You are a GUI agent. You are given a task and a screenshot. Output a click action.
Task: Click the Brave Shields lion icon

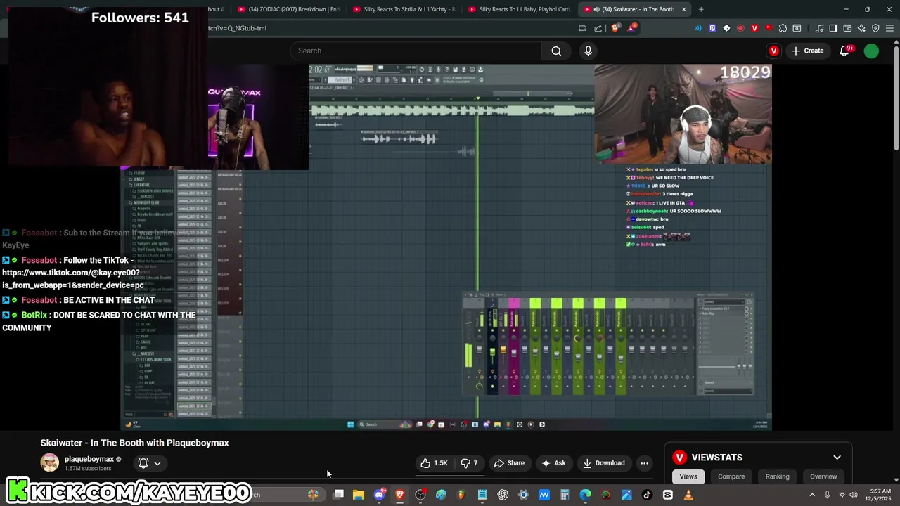coord(616,28)
